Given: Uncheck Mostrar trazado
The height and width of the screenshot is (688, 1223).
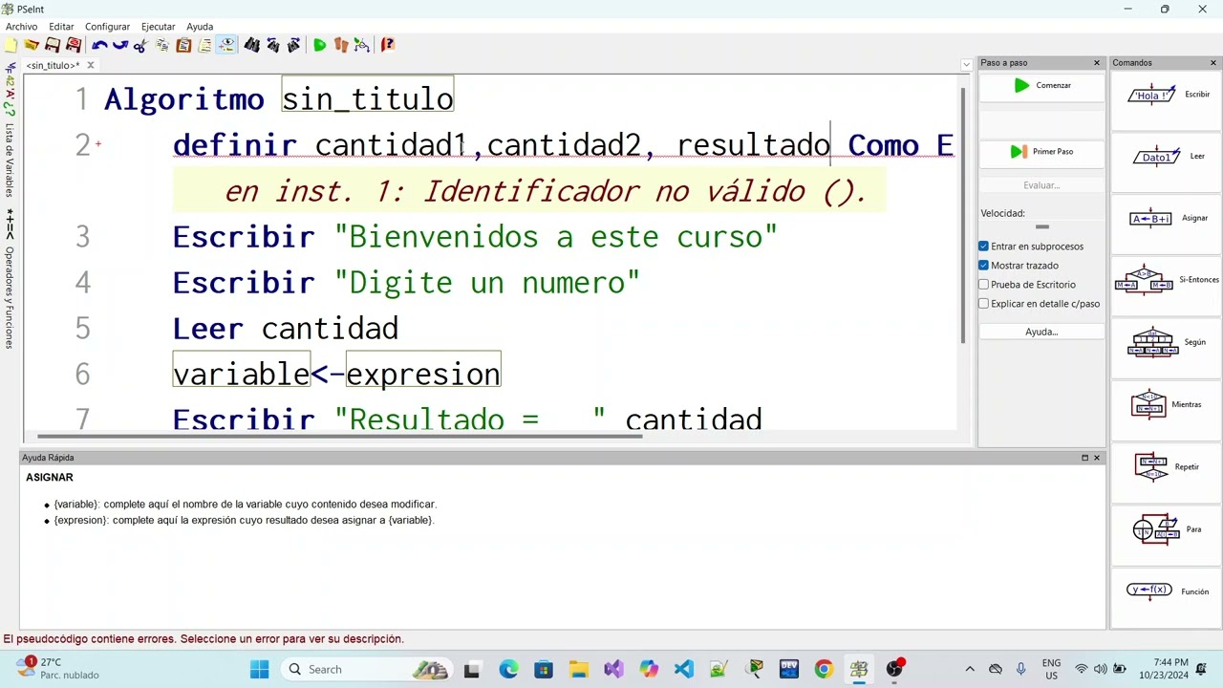Looking at the screenshot, I should (x=983, y=266).
